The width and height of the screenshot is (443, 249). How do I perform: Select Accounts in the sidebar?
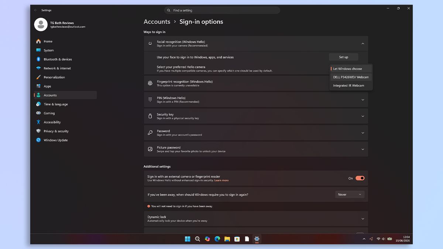tap(65, 95)
